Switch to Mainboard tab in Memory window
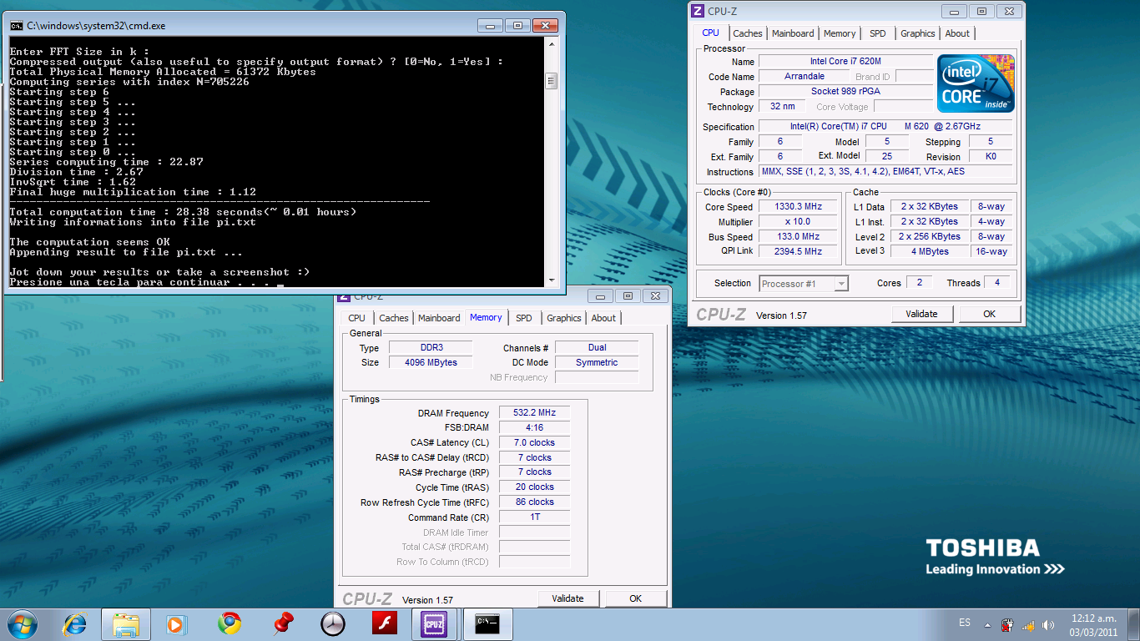Viewport: 1140px width, 641px height. click(439, 318)
